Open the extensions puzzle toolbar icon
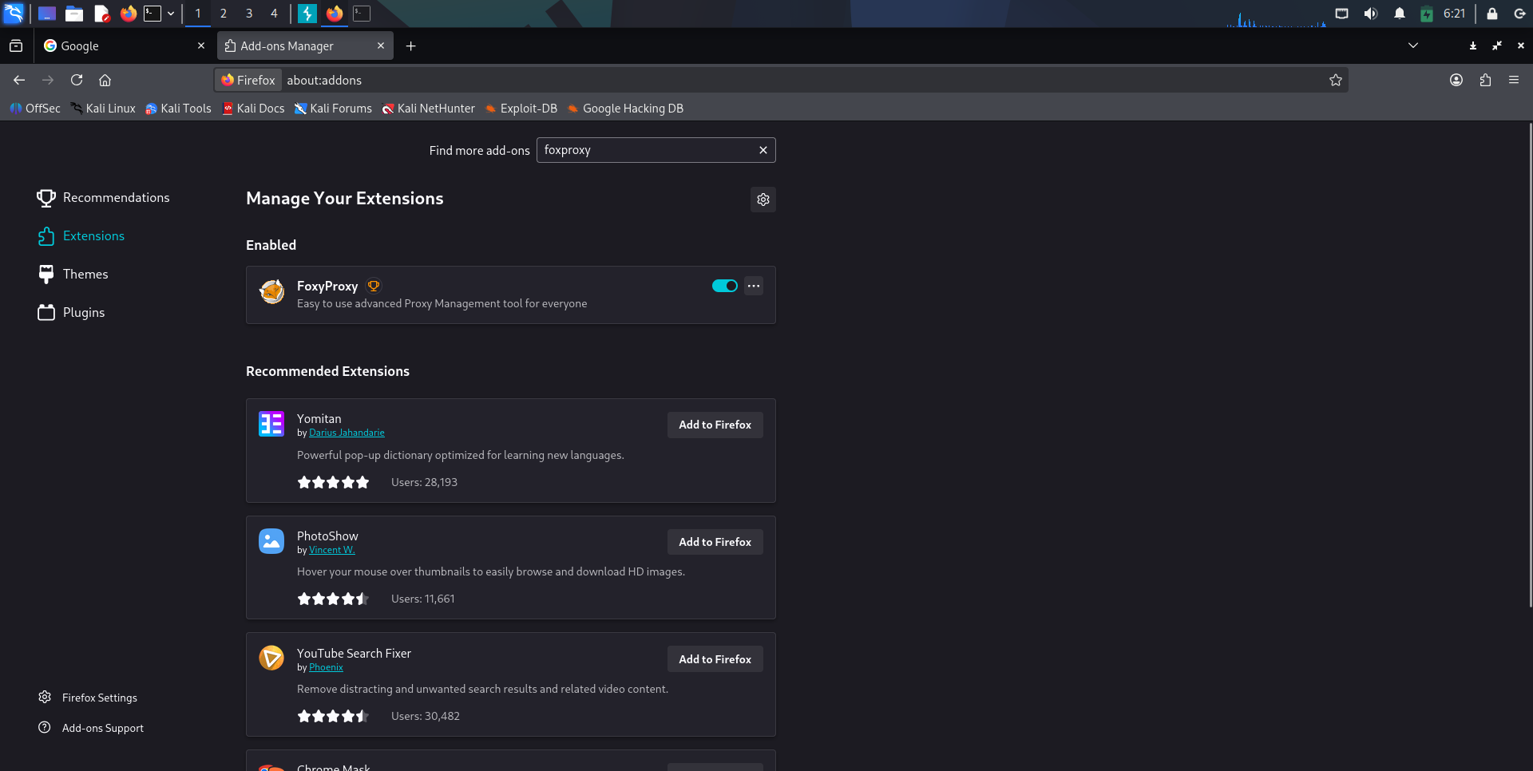1533x771 pixels. [1485, 80]
